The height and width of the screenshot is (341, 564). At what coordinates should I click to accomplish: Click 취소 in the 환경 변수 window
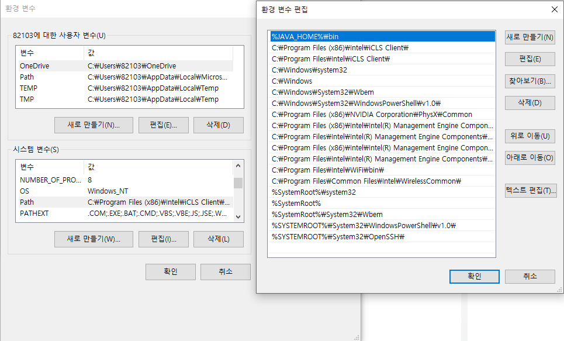coord(226,272)
